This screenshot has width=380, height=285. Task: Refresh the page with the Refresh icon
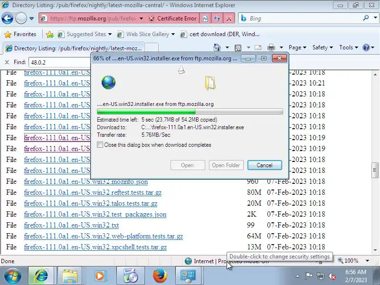217,19
